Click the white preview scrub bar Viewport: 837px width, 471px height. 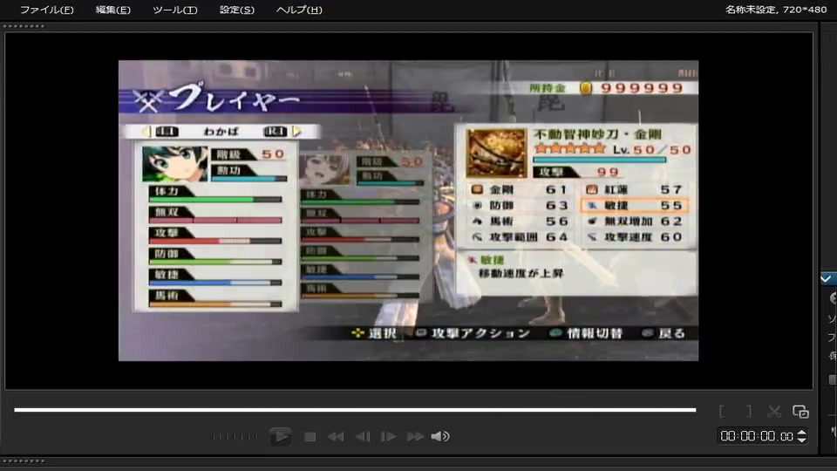[x=355, y=410]
